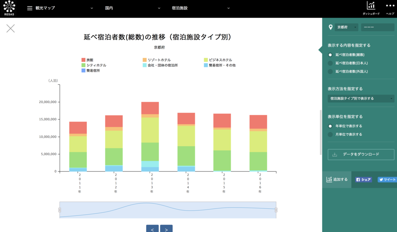This screenshot has height=232, width=397.
Task: Click the vertical page scrollbar
Action: click(x=321, y=132)
